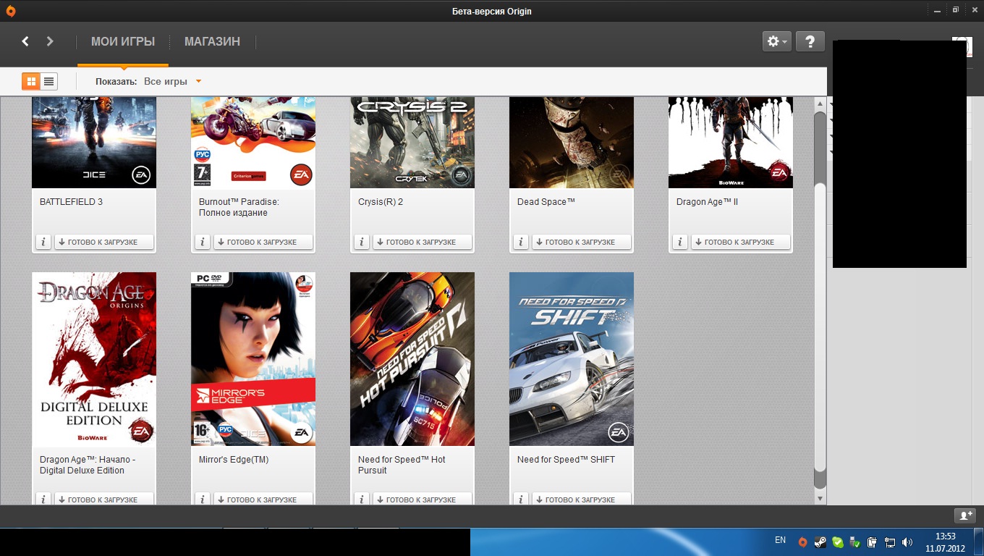Open the help question mark button
The width and height of the screenshot is (984, 556).
[810, 41]
